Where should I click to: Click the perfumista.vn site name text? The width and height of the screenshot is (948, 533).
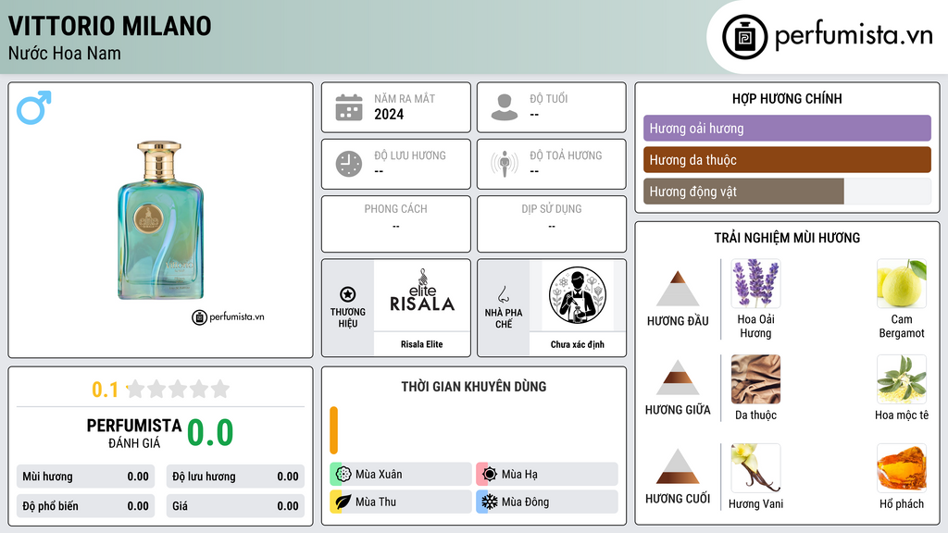854,35
